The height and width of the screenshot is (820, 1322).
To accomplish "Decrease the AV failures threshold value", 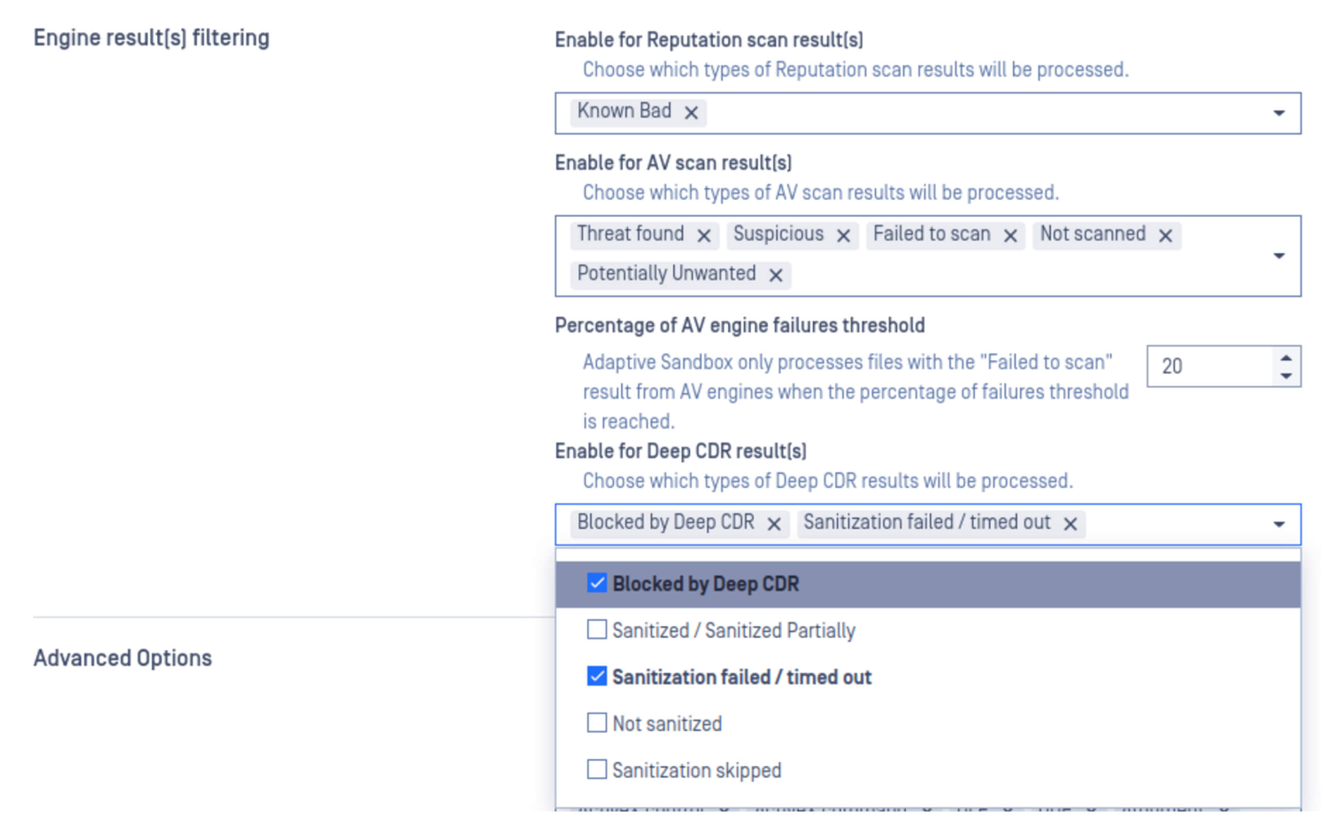I will pyautogui.click(x=1285, y=376).
